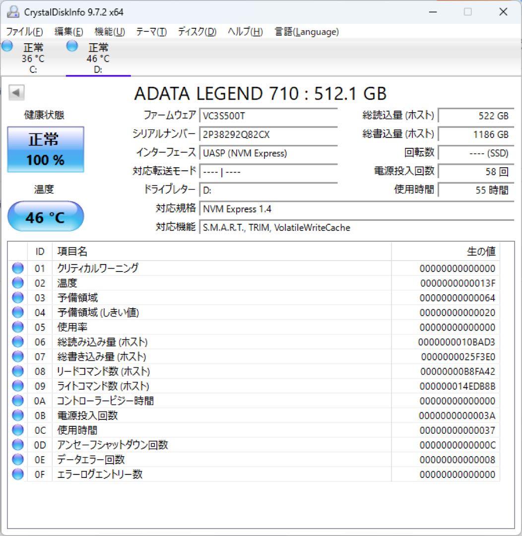Click the 正常 100% health status panel
Screen dimensions: 522x536
pyautogui.click(x=46, y=148)
